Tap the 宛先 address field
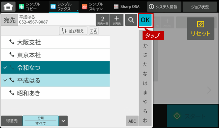Image resolution: width=219 pixels, height=128 pixels. [x=56, y=20]
